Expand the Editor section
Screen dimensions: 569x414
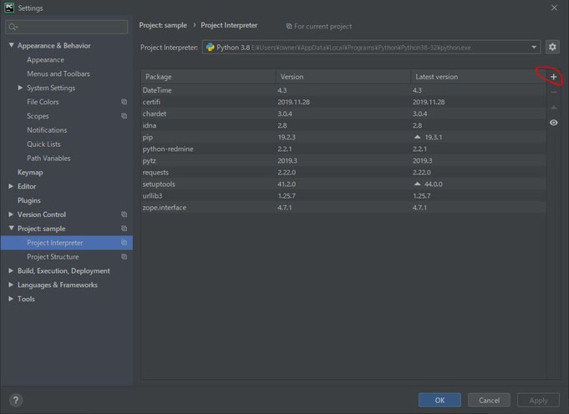coord(11,186)
